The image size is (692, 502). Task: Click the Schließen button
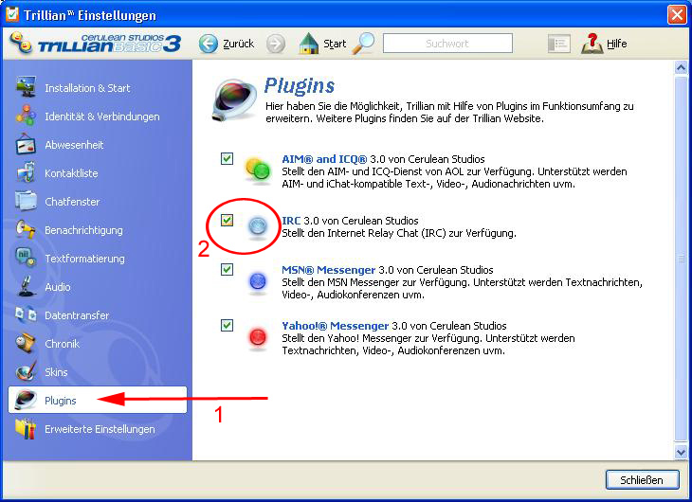[642, 479]
